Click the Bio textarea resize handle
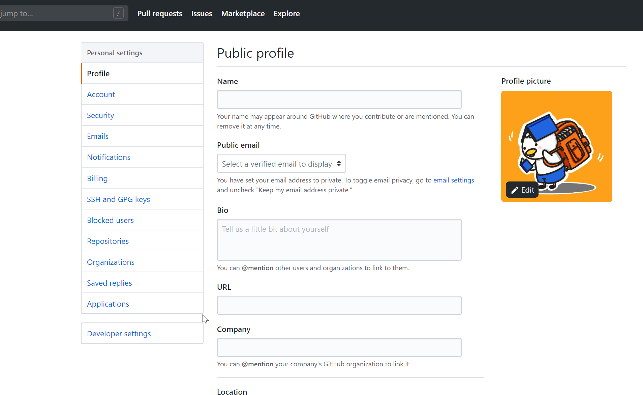The height and width of the screenshot is (395, 643). point(459,258)
